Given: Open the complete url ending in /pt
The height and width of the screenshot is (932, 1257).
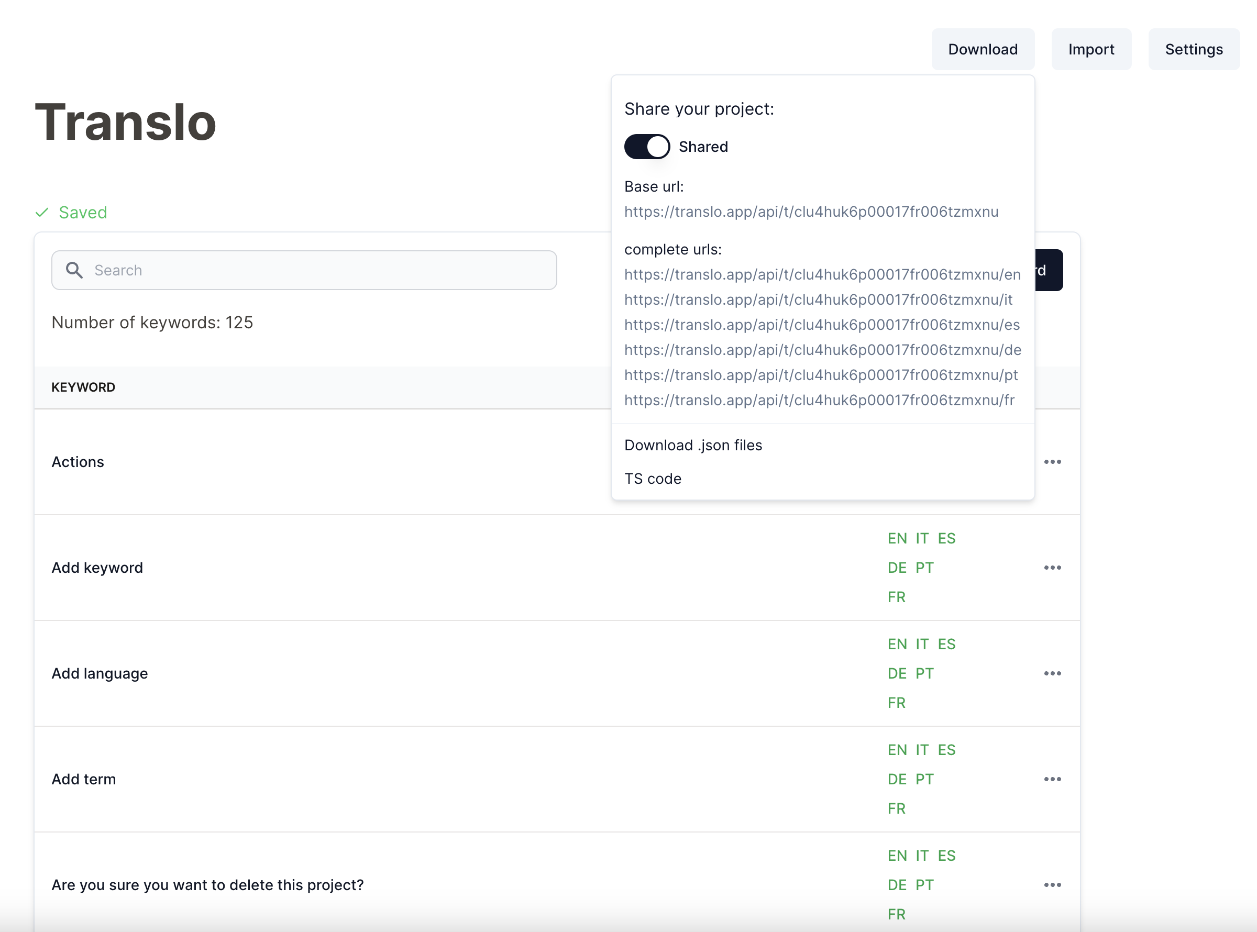Looking at the screenshot, I should [821, 375].
